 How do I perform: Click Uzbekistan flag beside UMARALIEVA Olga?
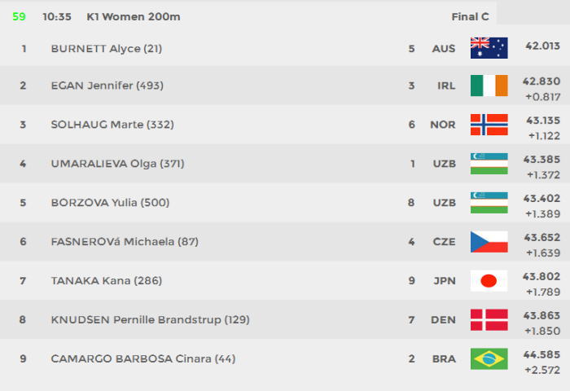(489, 164)
